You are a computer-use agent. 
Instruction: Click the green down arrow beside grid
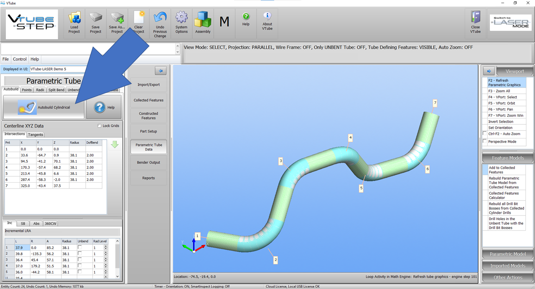coord(115,145)
